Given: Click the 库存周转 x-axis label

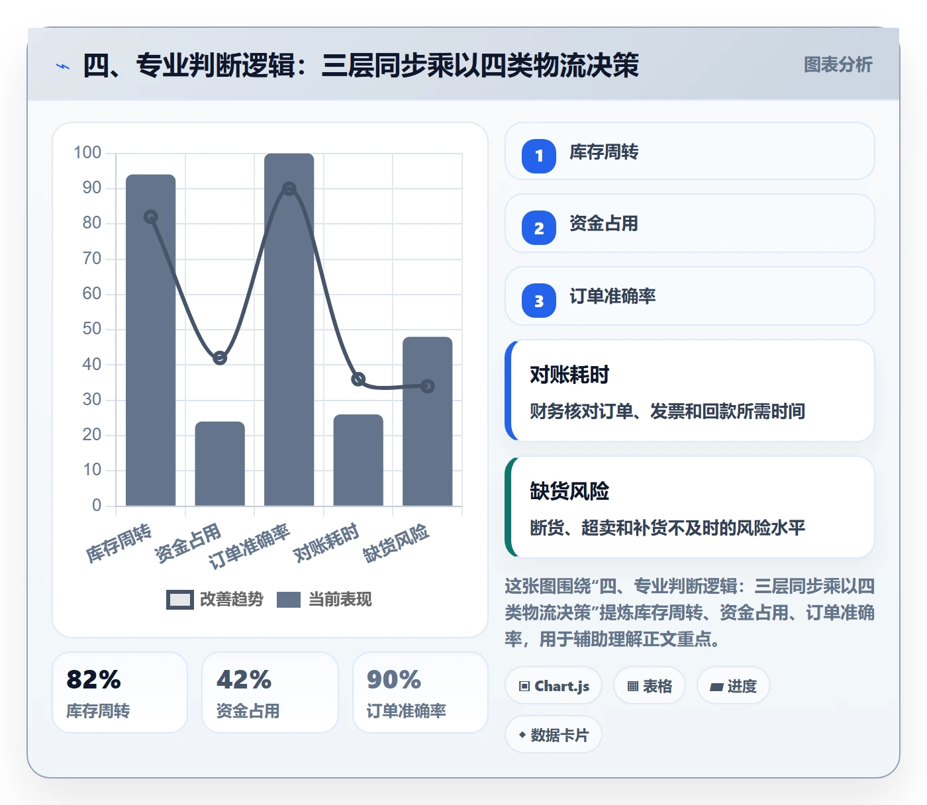Looking at the screenshot, I should point(119,544).
